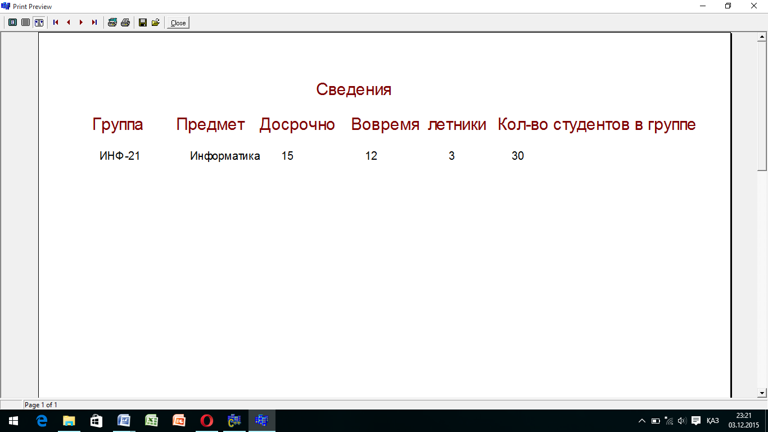The width and height of the screenshot is (768, 432).
Task: Click the value 12 under Вовремя
Action: [371, 156]
